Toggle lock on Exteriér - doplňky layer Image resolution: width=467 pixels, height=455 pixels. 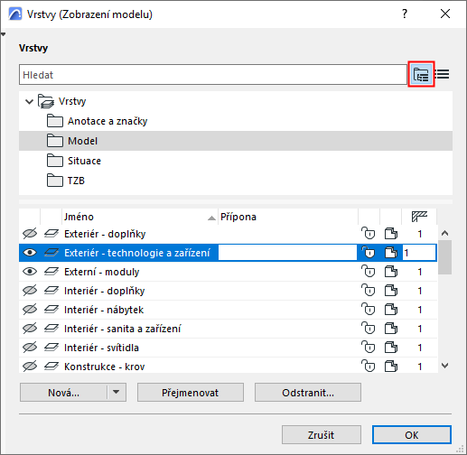click(369, 234)
